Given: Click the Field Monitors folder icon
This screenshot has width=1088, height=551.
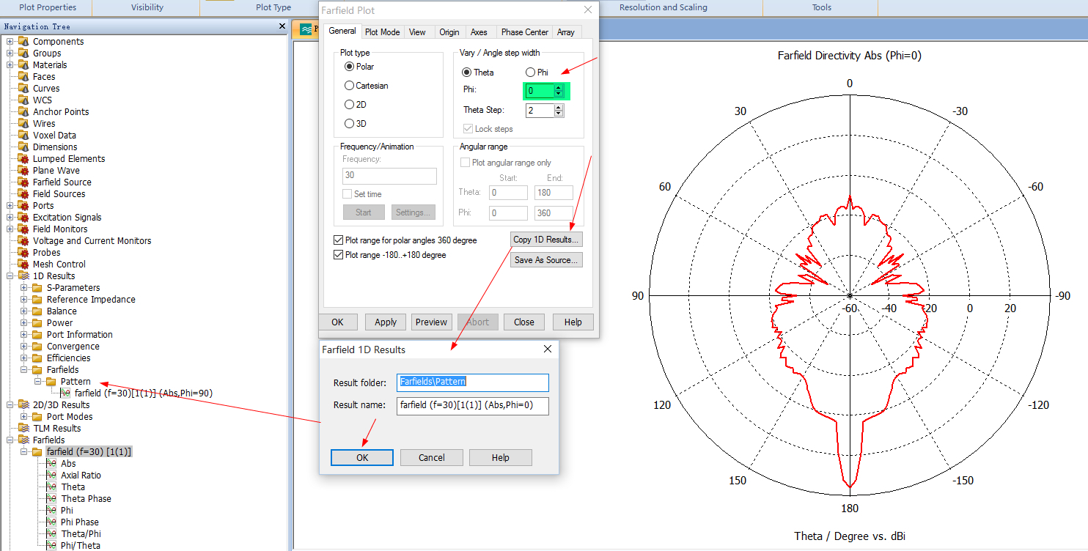Looking at the screenshot, I should [23, 229].
